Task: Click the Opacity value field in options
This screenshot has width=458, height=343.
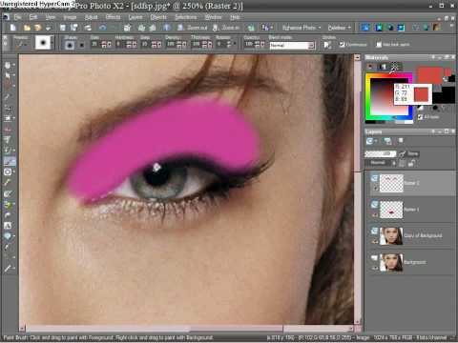Action: coord(248,44)
